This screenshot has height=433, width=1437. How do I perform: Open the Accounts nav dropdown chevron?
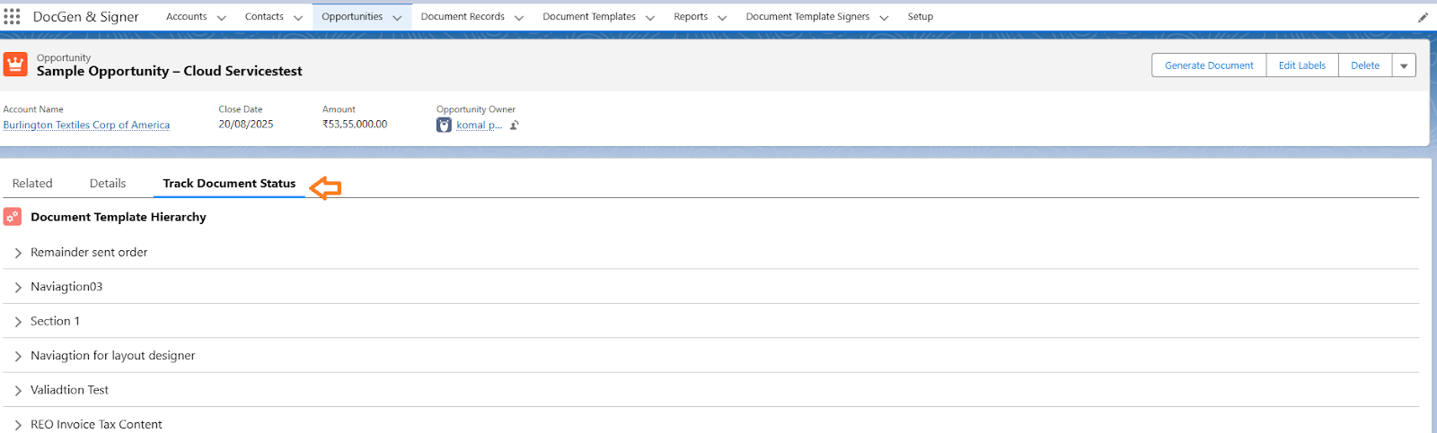222,17
